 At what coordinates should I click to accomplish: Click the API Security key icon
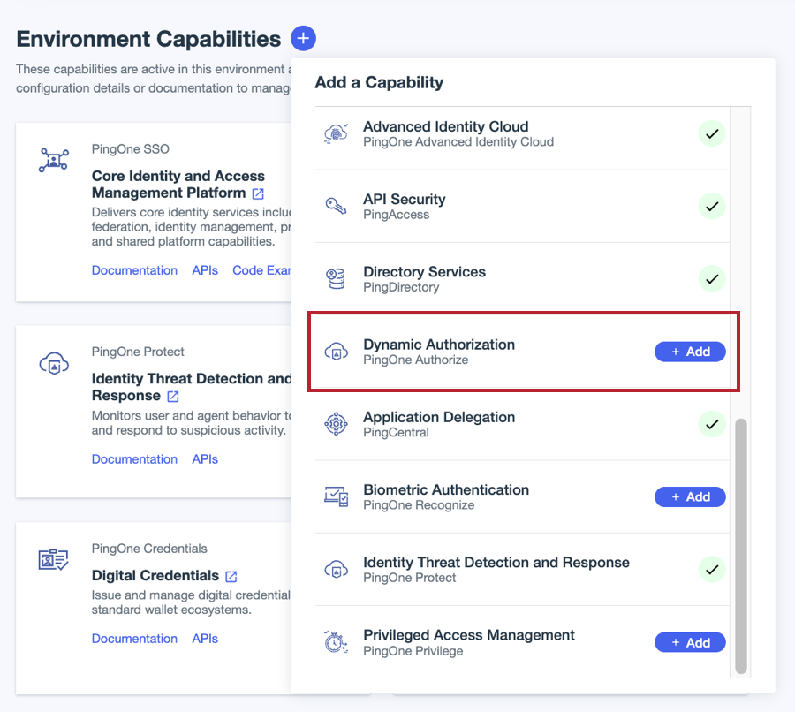click(336, 206)
